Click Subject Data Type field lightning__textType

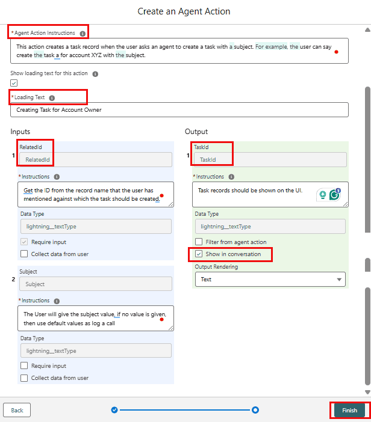coord(96,350)
